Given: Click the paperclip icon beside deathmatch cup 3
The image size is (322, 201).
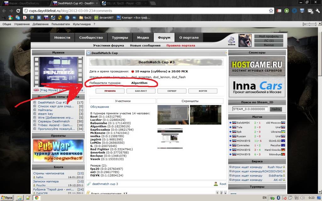Looking at the screenshot, I should pyautogui.click(x=89, y=184).
